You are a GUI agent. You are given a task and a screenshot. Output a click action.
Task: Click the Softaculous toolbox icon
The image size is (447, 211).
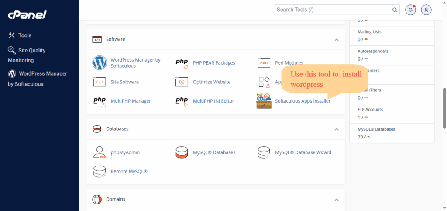264,101
